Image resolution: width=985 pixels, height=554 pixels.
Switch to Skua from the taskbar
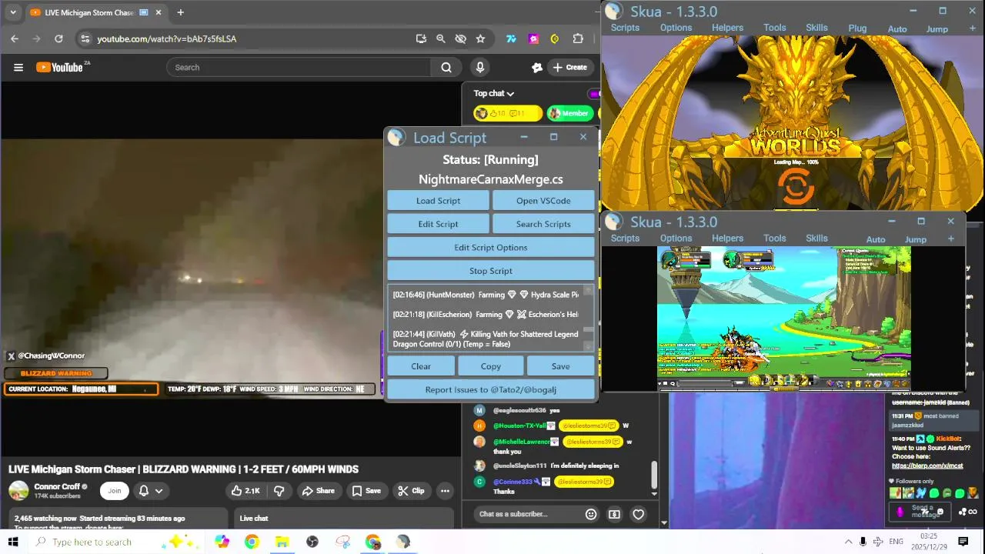[403, 542]
